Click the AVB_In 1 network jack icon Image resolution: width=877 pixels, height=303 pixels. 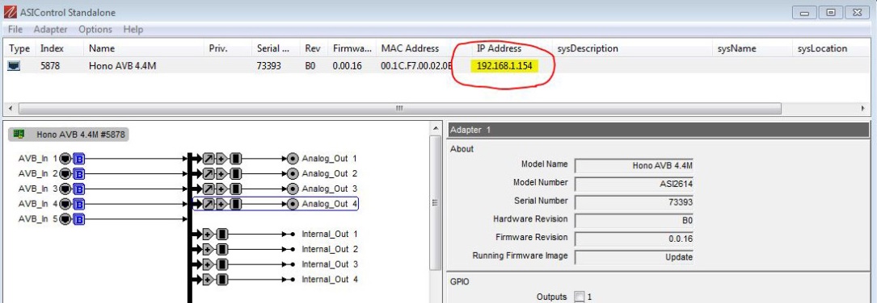tap(66, 159)
